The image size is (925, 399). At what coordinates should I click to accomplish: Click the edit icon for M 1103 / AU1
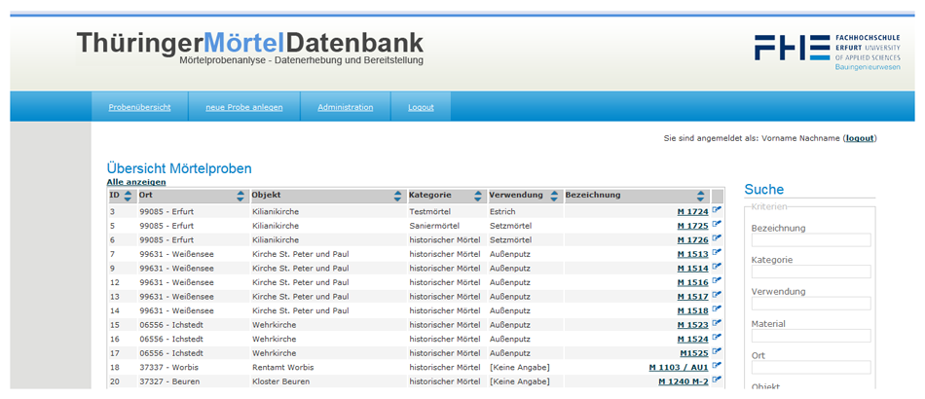(717, 367)
